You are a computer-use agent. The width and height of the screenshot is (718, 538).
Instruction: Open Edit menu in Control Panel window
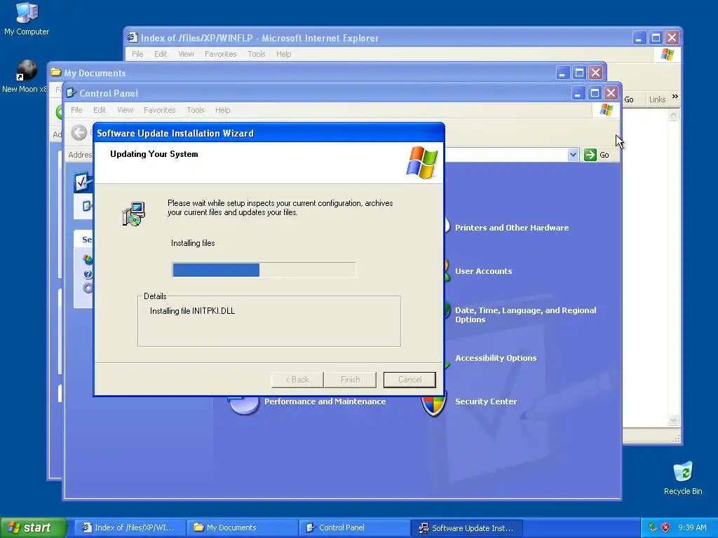[100, 110]
